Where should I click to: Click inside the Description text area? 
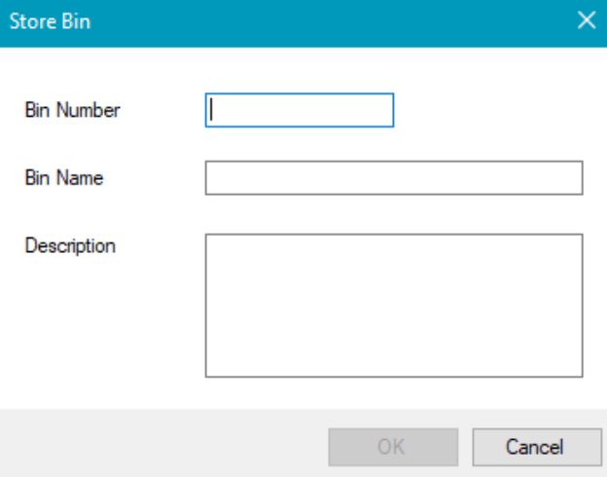coord(393,304)
